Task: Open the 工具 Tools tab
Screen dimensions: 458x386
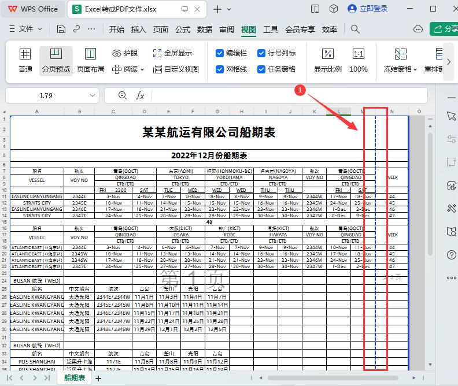Action: tap(271, 29)
